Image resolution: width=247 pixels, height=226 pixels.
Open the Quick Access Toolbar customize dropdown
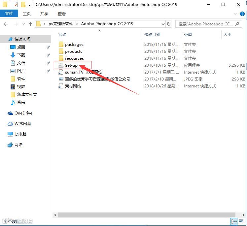click(x=29, y=5)
